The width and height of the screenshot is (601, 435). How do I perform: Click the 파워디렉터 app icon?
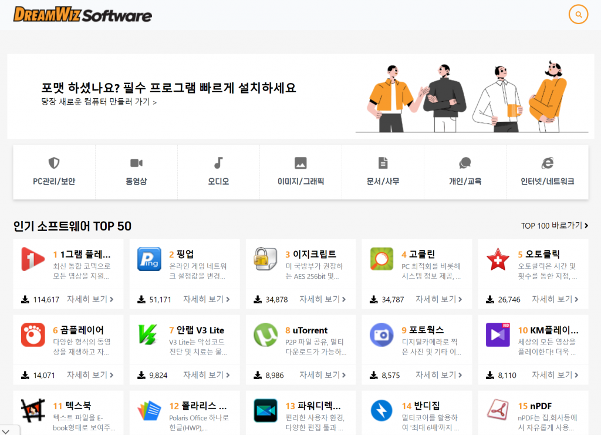[265, 410]
